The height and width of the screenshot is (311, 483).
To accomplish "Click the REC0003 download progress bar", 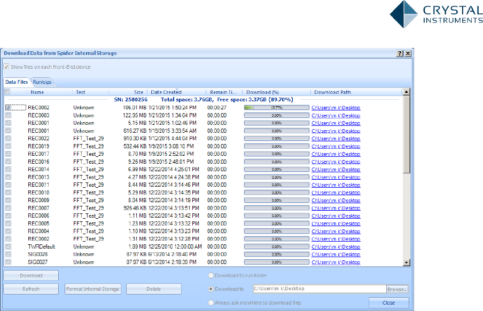I will point(277,115).
